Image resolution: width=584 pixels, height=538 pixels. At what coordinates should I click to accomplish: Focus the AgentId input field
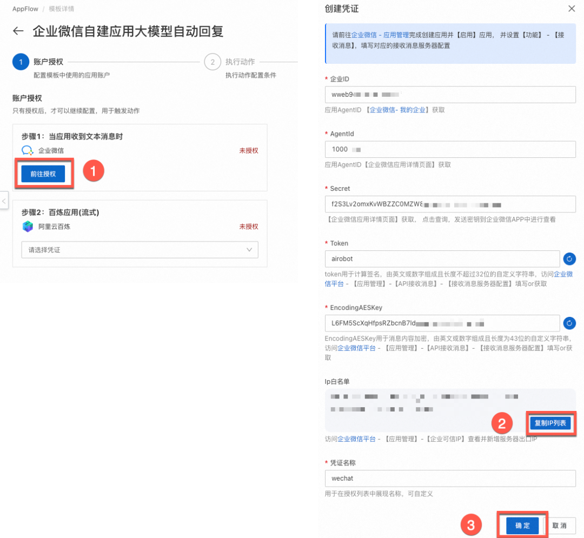pos(450,149)
